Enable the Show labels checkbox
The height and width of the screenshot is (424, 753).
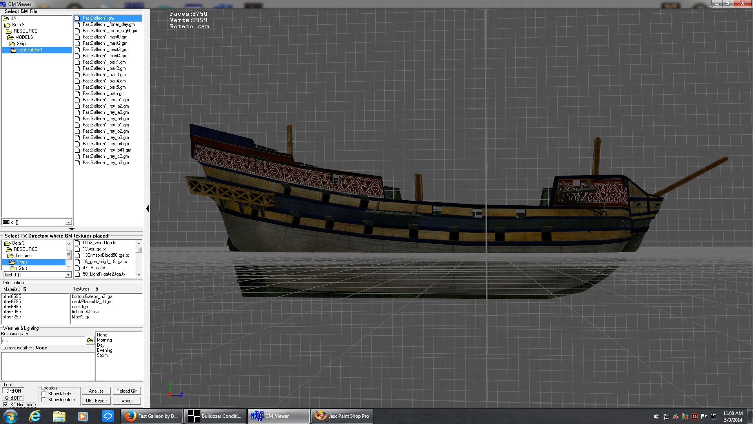pyautogui.click(x=44, y=394)
